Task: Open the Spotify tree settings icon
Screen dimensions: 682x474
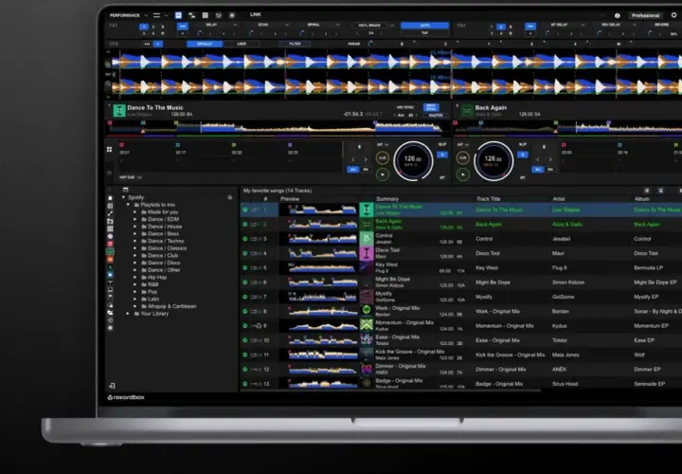Action: (229, 197)
